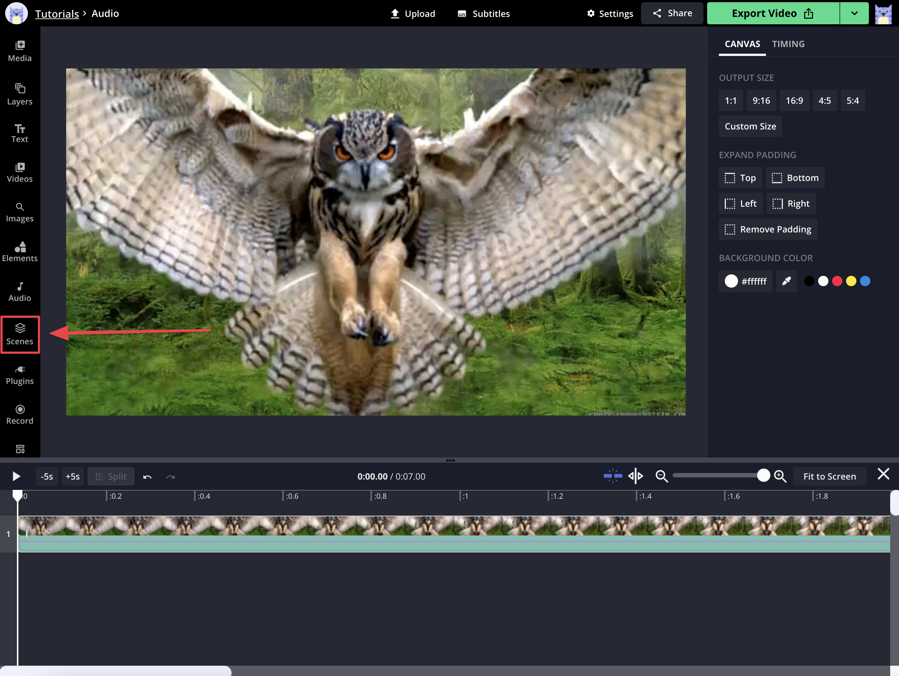The height and width of the screenshot is (676, 899).
Task: Select the 9:16 output size
Action: (x=761, y=100)
